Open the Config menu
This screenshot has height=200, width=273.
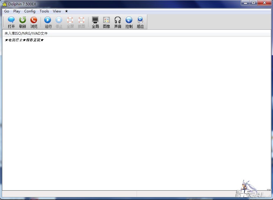(x=30, y=11)
